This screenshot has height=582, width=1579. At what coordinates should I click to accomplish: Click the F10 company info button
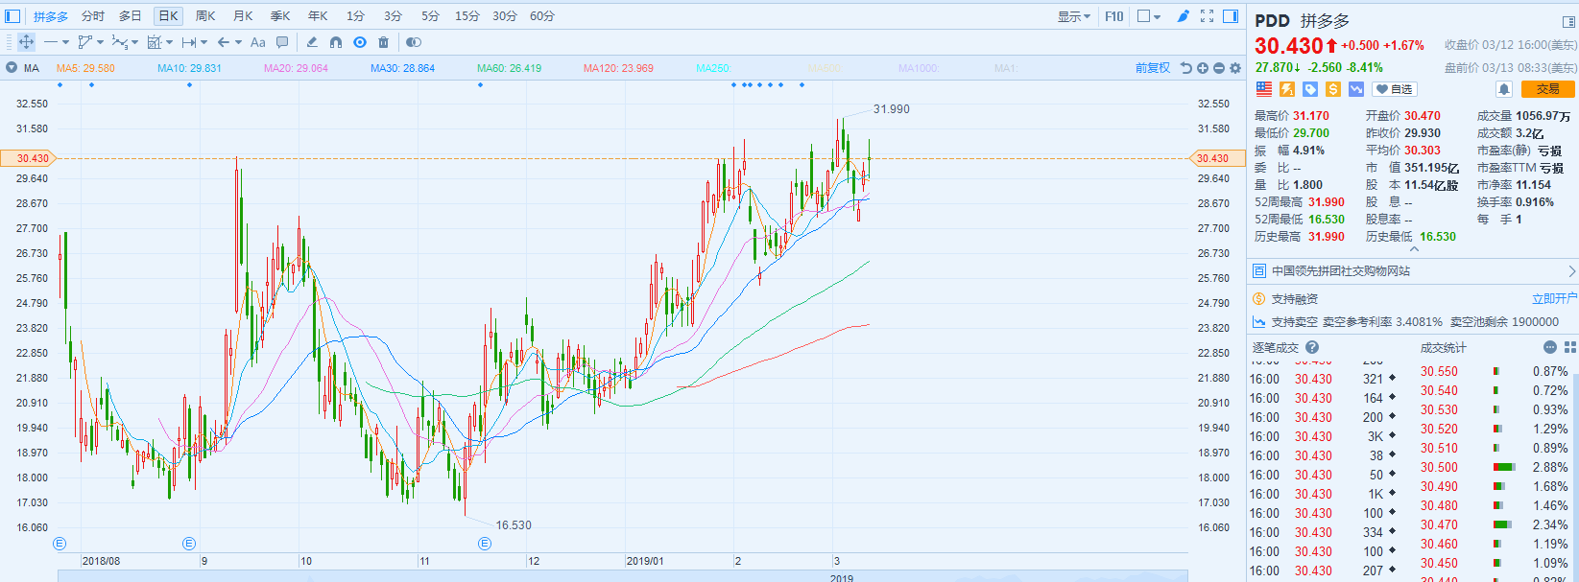[1114, 16]
